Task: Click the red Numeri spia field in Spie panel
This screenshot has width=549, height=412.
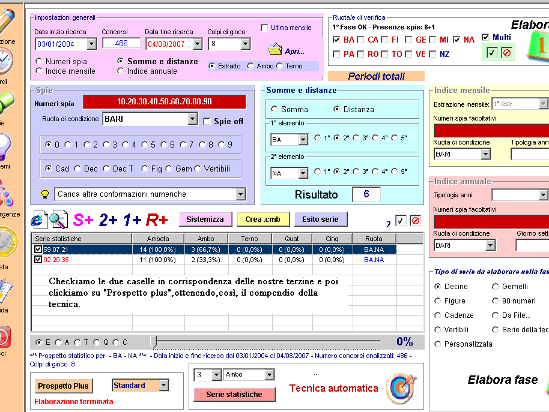Action: [165, 102]
